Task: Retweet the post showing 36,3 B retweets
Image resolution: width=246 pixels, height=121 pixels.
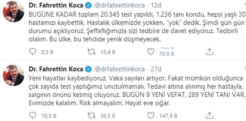Action: point(92,115)
